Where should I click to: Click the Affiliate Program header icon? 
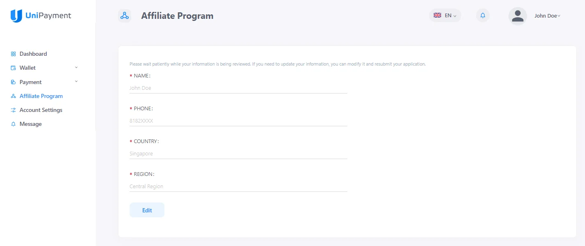pos(125,16)
